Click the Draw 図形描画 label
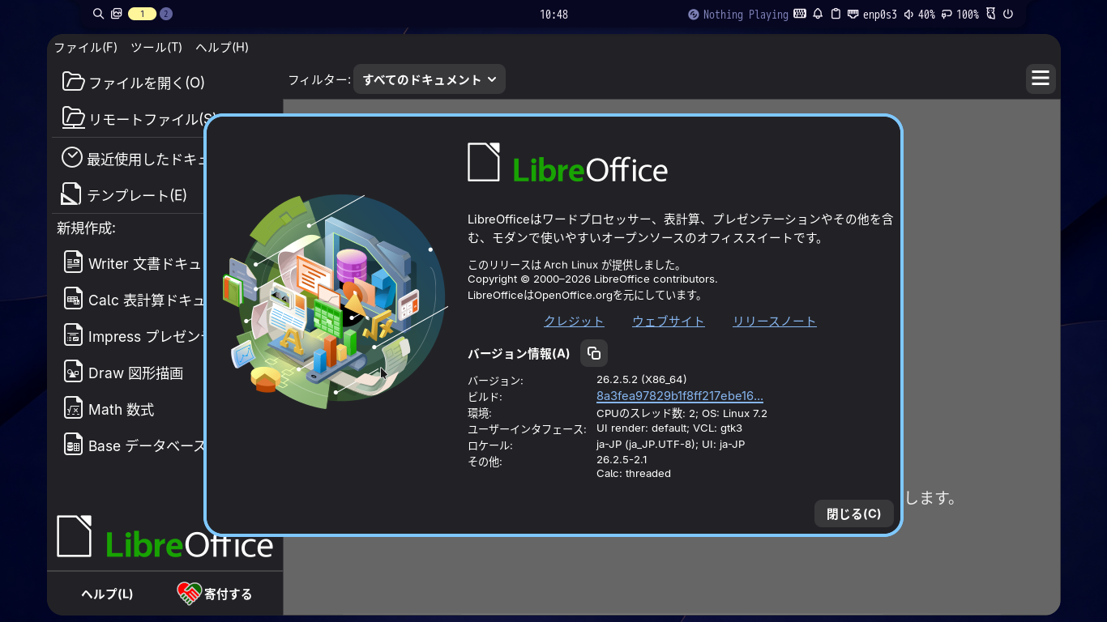The width and height of the screenshot is (1107, 622). 135,373
